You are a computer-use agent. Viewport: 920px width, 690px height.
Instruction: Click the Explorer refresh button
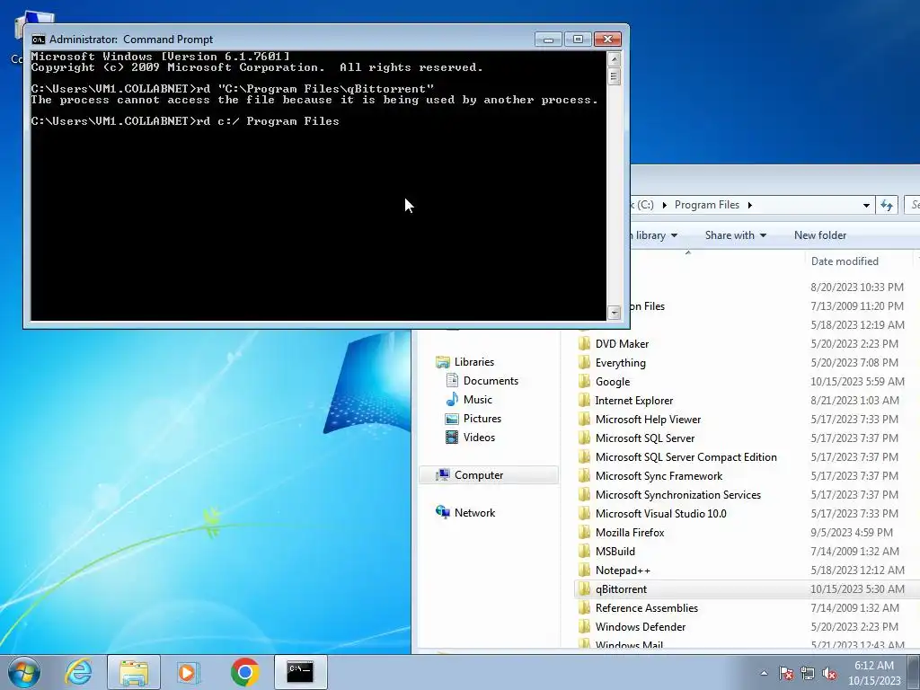[887, 206]
